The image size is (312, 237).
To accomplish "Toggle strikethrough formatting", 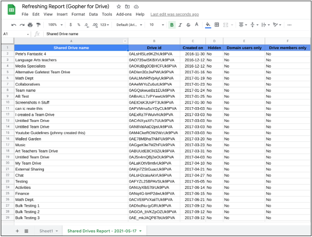I will point(188,25).
